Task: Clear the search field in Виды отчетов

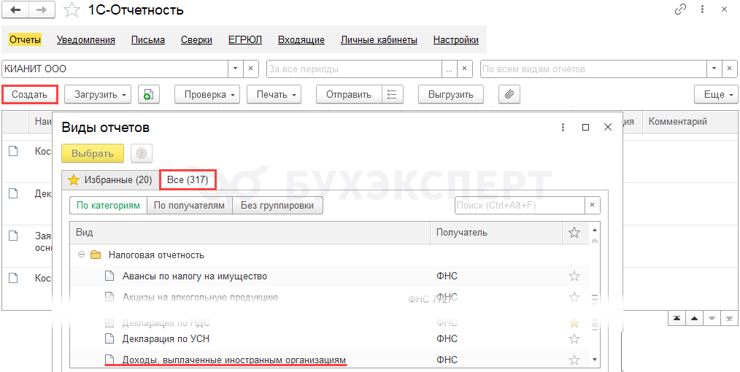Action: click(593, 206)
